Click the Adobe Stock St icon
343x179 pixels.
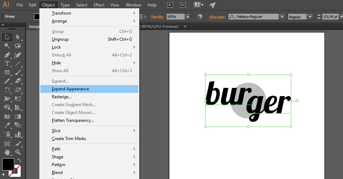coord(183,5)
